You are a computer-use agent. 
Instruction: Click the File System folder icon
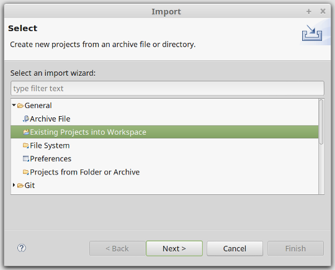click(x=26, y=146)
